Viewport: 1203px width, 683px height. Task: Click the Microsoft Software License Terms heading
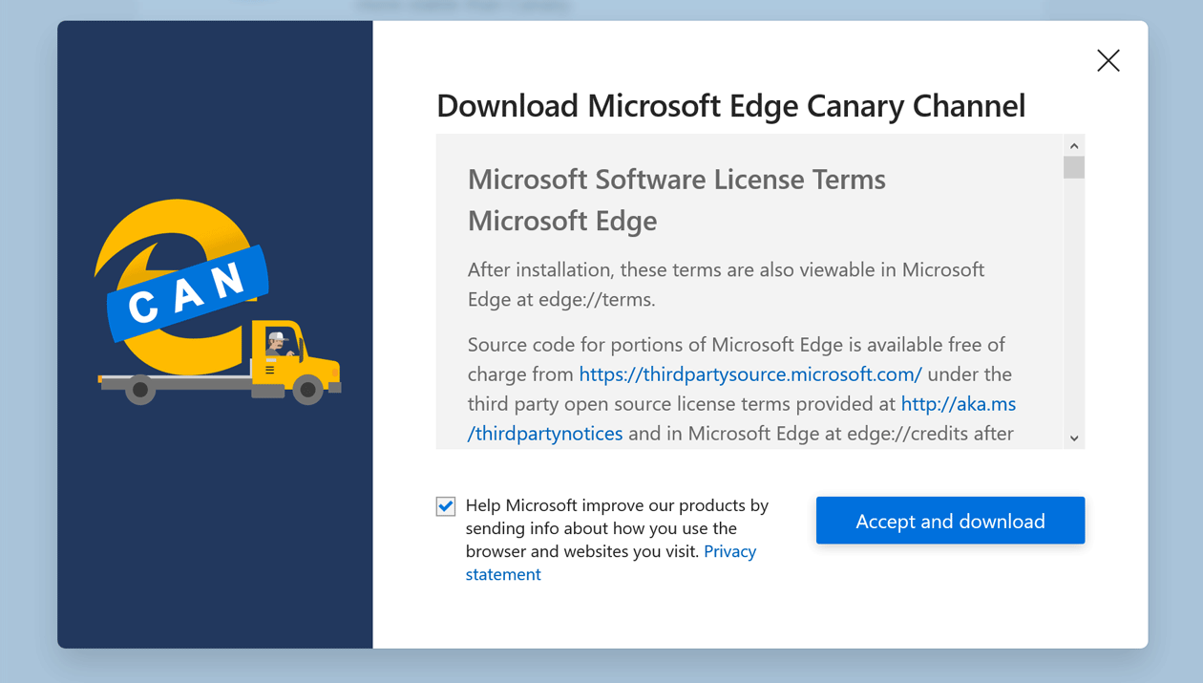coord(676,180)
